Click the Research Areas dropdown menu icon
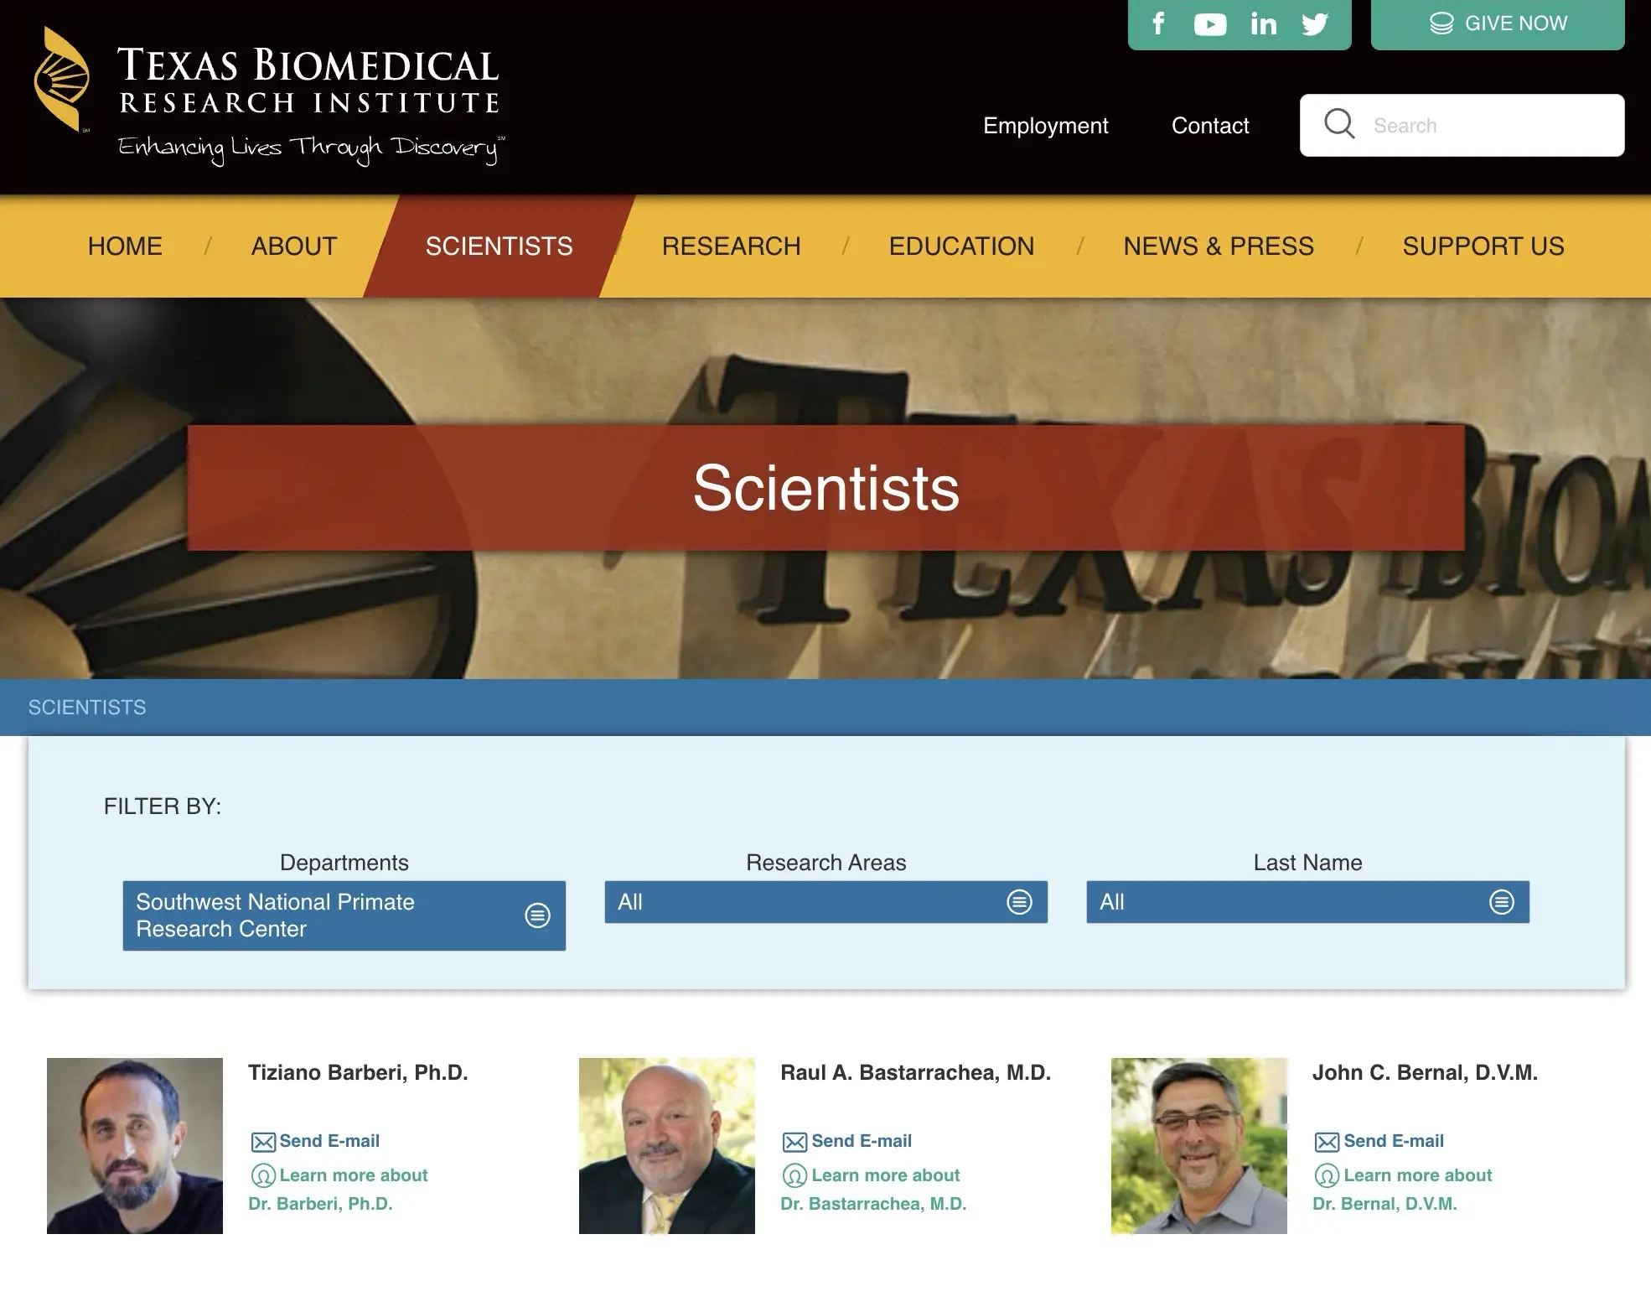 click(x=1019, y=902)
